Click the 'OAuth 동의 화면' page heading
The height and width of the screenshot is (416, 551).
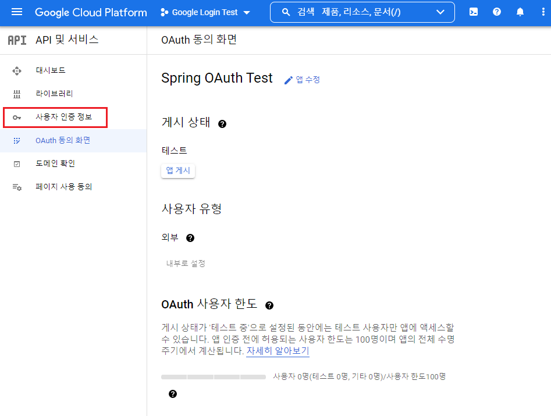pos(199,40)
